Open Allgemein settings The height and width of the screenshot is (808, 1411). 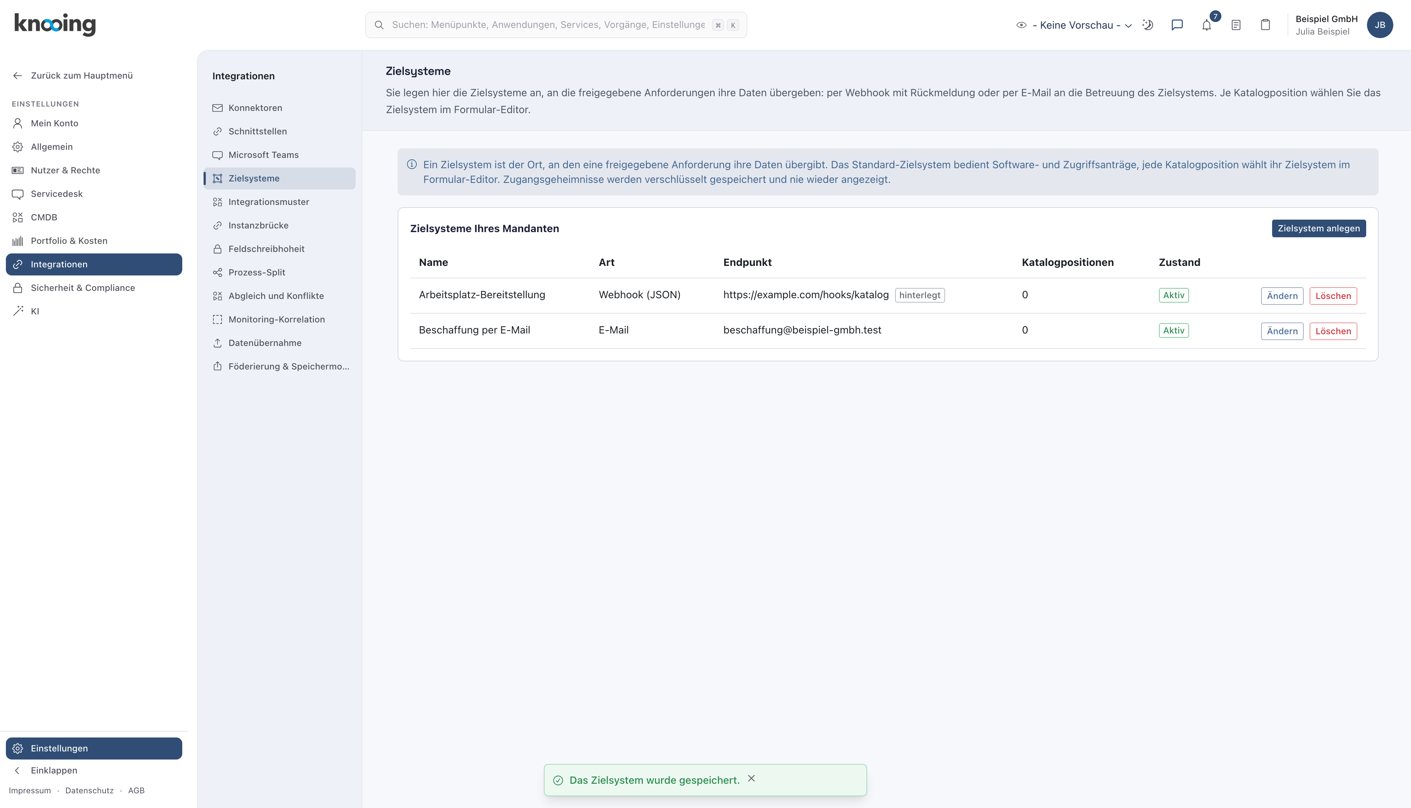tap(94, 147)
